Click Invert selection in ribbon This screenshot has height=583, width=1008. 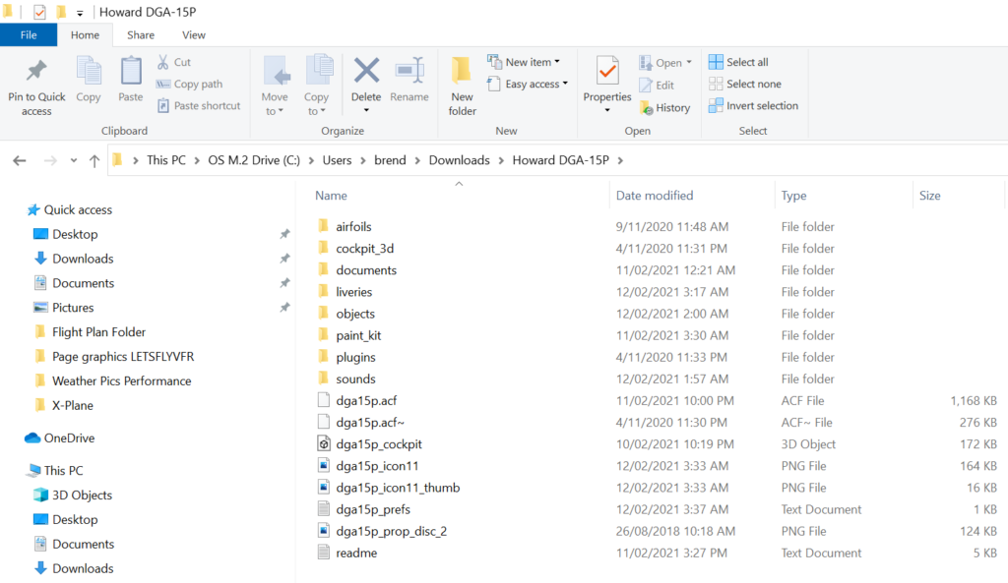(753, 106)
